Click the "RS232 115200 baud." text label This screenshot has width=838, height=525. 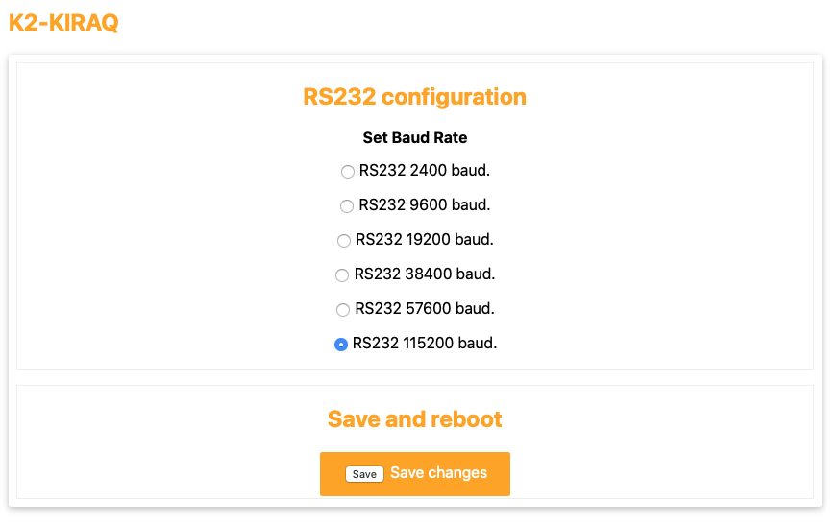click(425, 344)
